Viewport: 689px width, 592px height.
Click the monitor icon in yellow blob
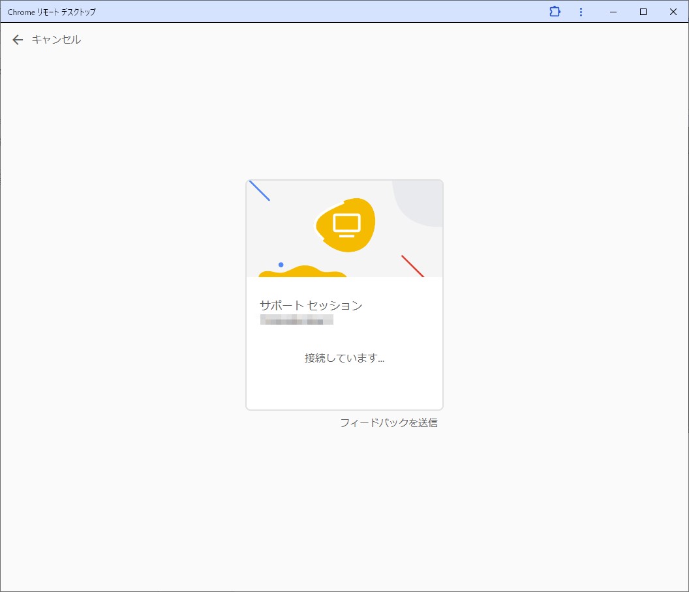pos(346,226)
